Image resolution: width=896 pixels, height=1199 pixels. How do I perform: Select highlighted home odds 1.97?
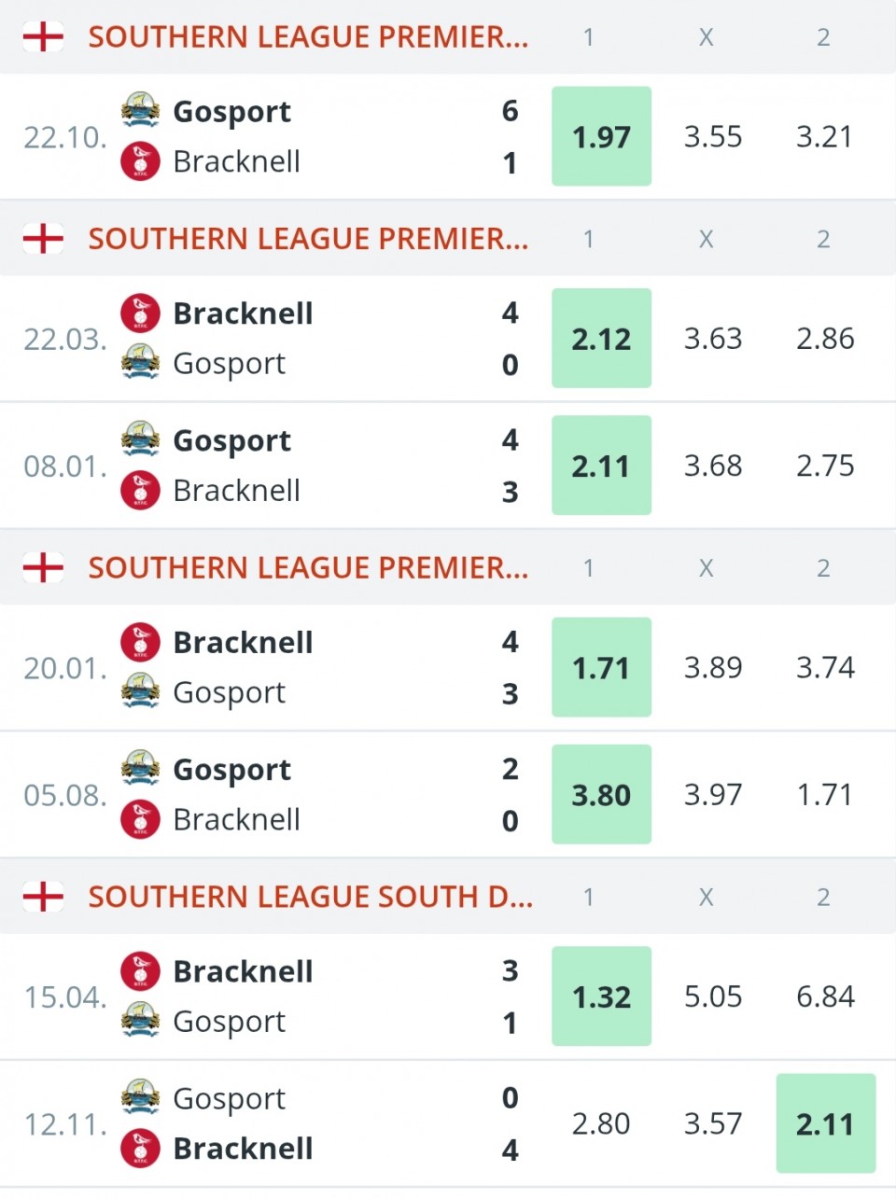[601, 137]
